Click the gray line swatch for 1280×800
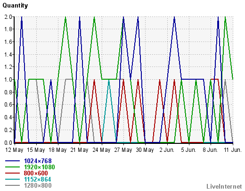Screen dimensions: 245x191 point(12,185)
